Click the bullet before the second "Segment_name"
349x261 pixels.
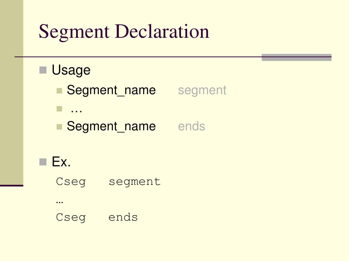click(60, 127)
